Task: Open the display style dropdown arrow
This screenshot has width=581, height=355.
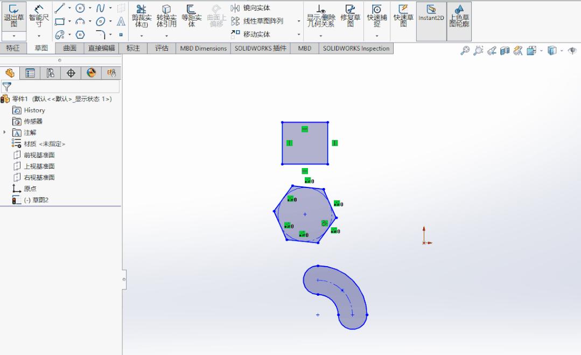Action: pyautogui.click(x=561, y=50)
